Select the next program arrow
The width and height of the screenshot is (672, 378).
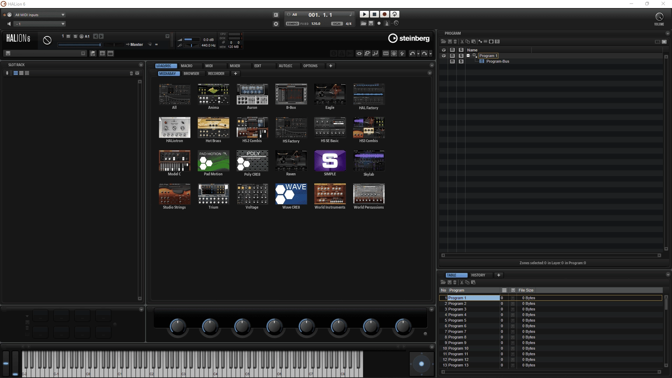pyautogui.click(x=101, y=36)
